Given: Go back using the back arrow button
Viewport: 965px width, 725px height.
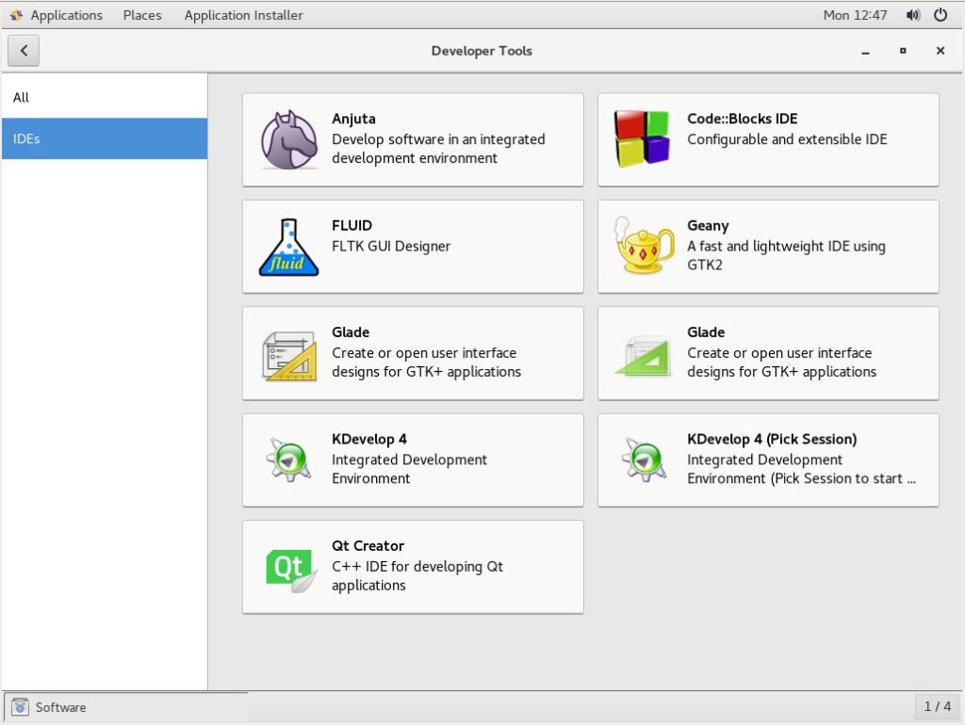Looking at the screenshot, I should [x=24, y=51].
